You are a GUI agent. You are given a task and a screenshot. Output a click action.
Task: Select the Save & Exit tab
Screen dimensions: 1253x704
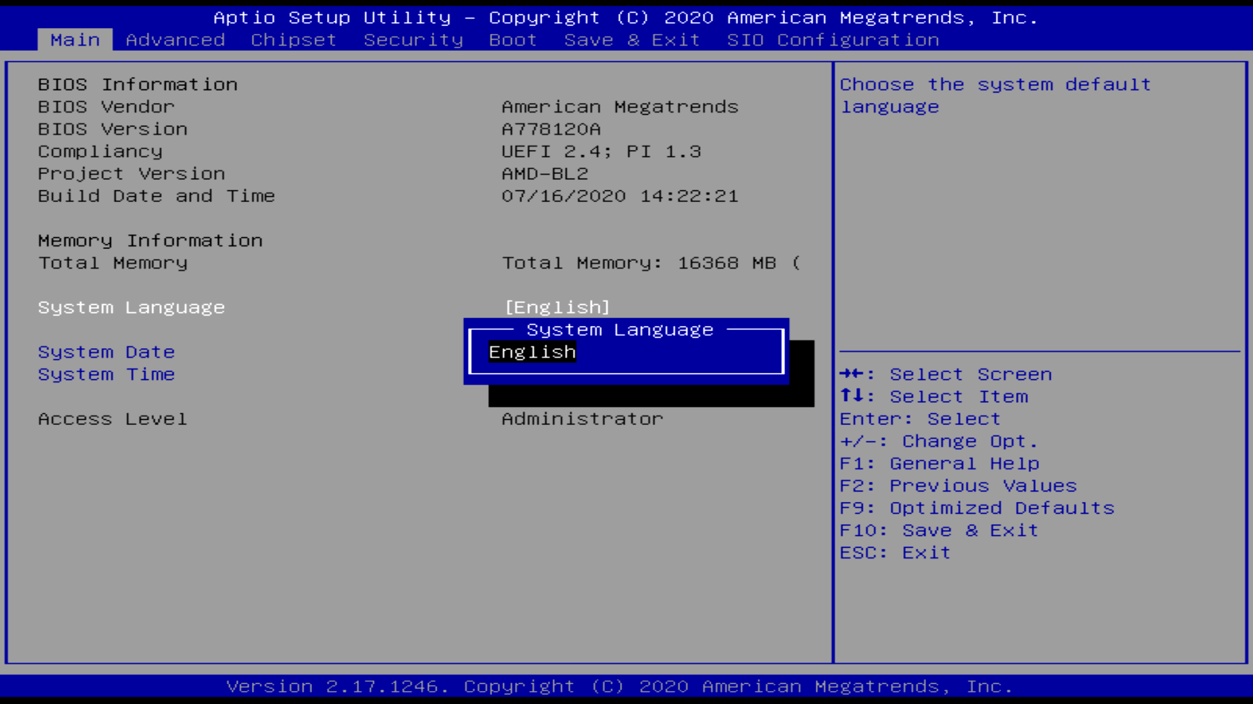(x=632, y=40)
